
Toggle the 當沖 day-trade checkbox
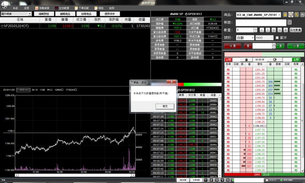pyautogui.click(x=277, y=38)
